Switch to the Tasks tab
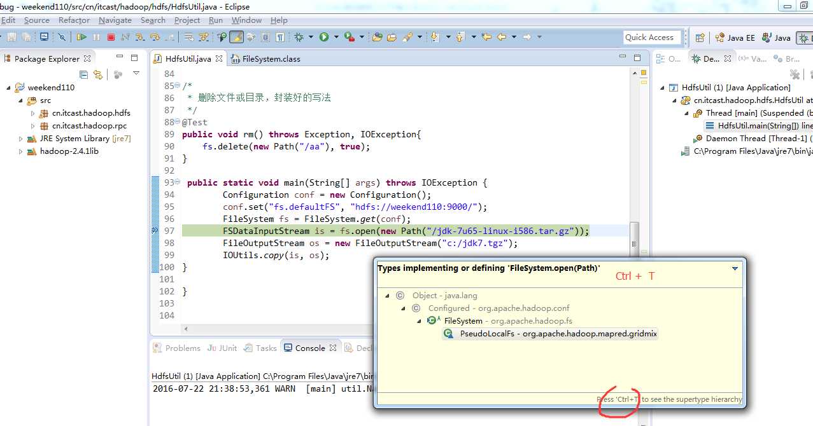The image size is (813, 426). pos(260,348)
